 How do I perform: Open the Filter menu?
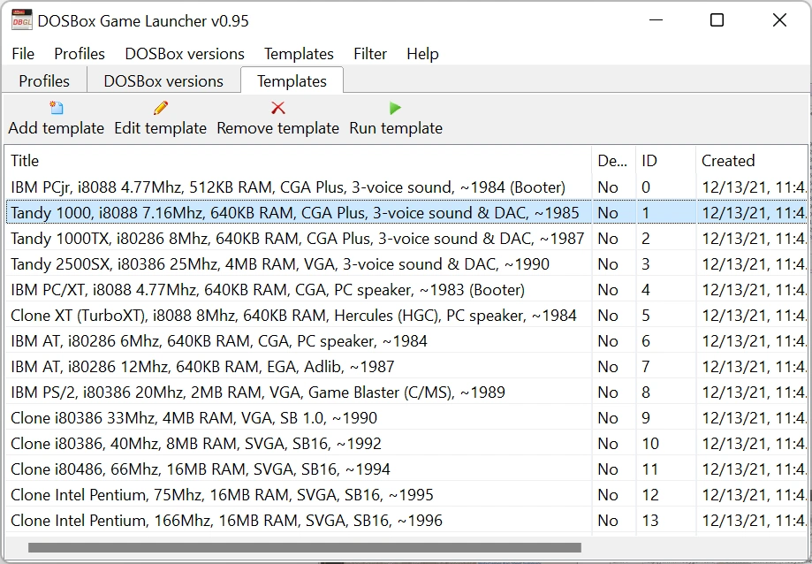[370, 54]
